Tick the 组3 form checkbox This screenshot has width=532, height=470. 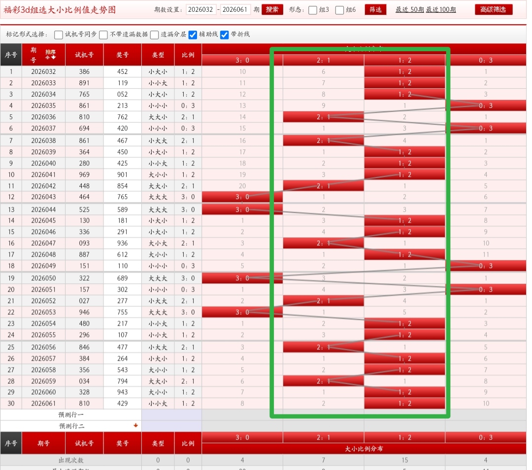pyautogui.click(x=313, y=10)
